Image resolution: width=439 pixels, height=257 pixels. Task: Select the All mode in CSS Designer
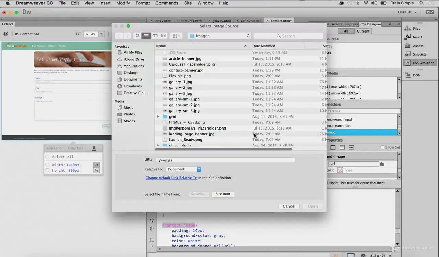(x=346, y=31)
